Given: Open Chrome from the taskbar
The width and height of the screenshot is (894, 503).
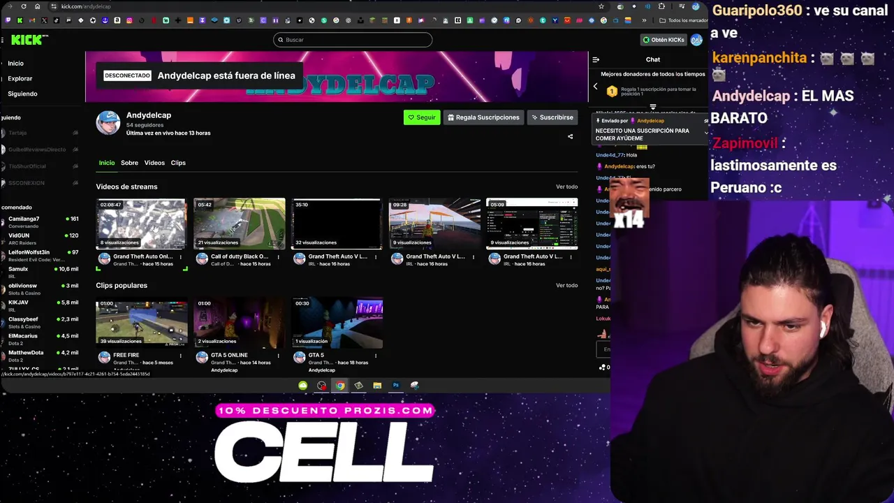Looking at the screenshot, I should point(339,385).
